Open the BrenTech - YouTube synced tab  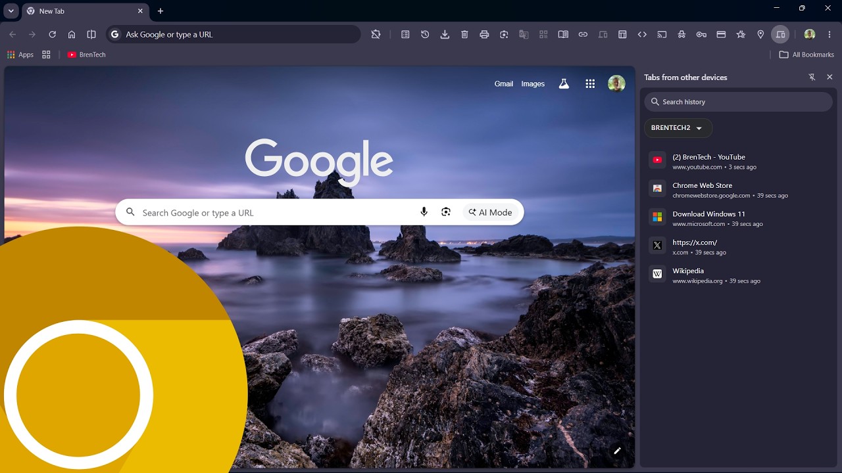tap(739, 161)
